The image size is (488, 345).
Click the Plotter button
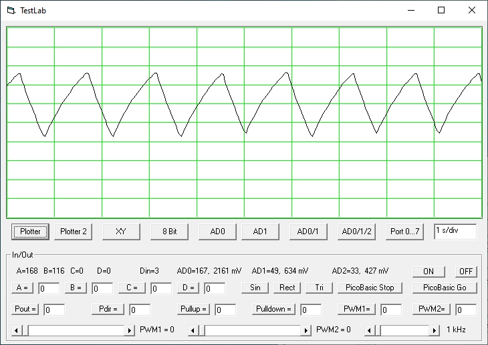[x=30, y=232]
